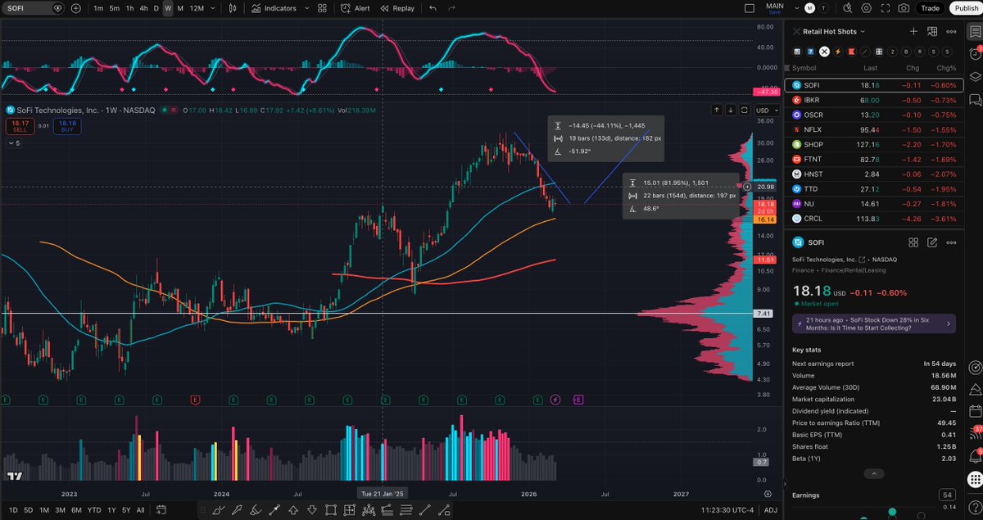The image size is (983, 520).
Task: Select daily D timeframe
Action: 156,8
